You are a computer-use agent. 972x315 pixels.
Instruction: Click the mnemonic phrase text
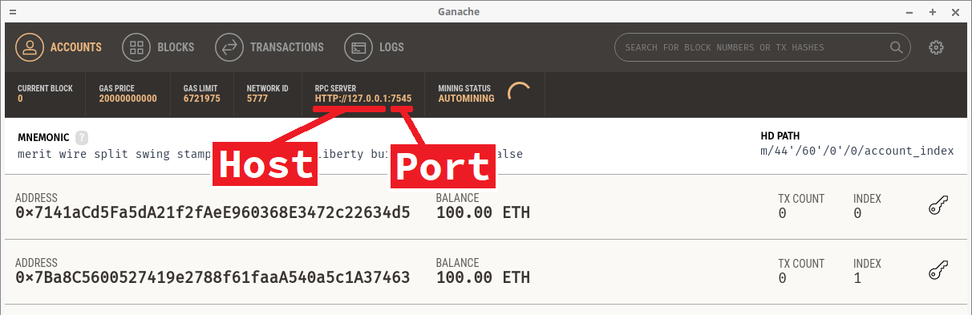269,154
